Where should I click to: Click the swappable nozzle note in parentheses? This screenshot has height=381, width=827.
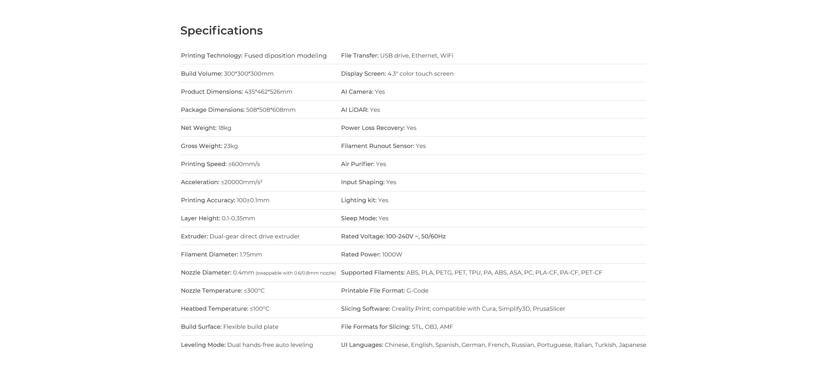(x=296, y=273)
